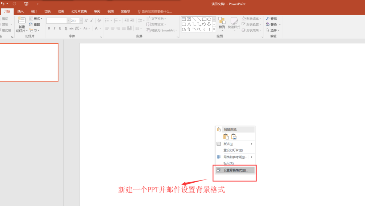Click the Find (查找) button
The width and height of the screenshot is (365, 206).
272,19
